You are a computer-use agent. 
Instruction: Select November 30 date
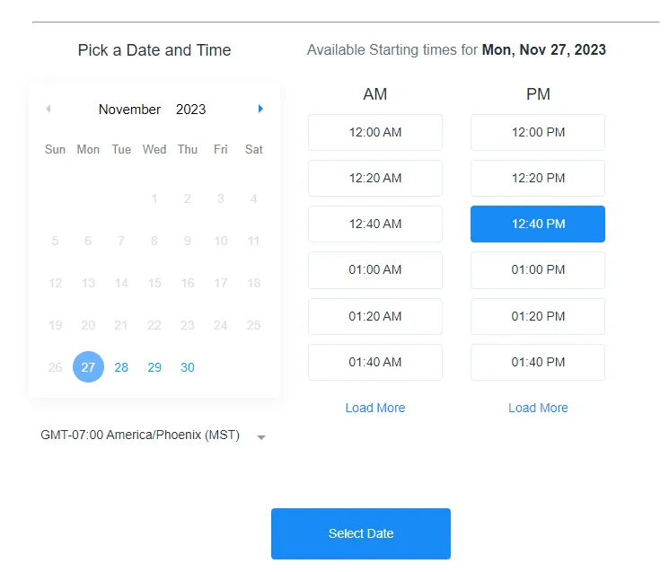[187, 367]
